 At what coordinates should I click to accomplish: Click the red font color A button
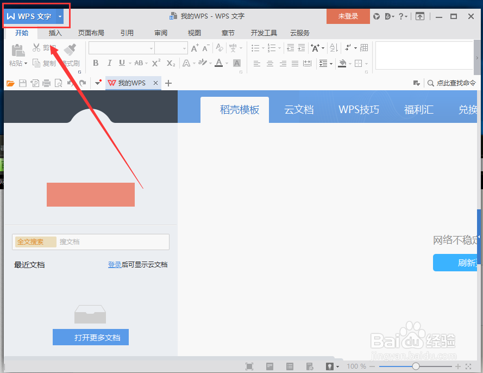[x=219, y=63]
